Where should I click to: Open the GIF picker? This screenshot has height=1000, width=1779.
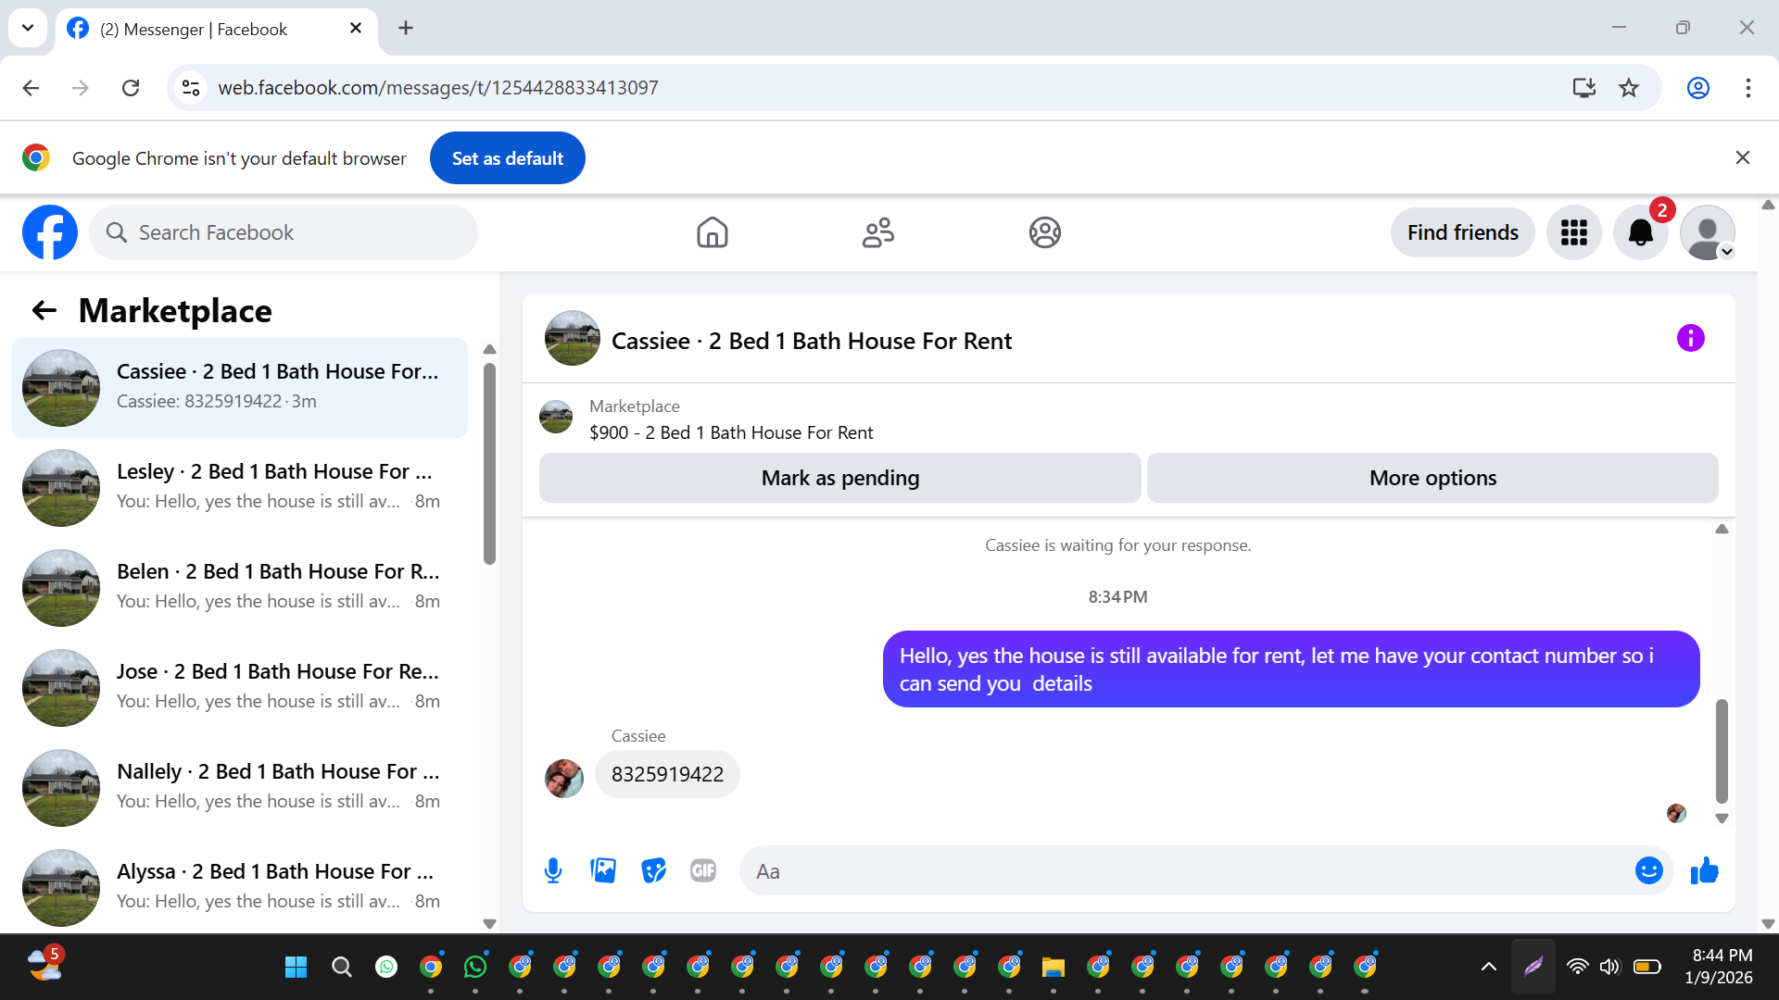pyautogui.click(x=703, y=870)
